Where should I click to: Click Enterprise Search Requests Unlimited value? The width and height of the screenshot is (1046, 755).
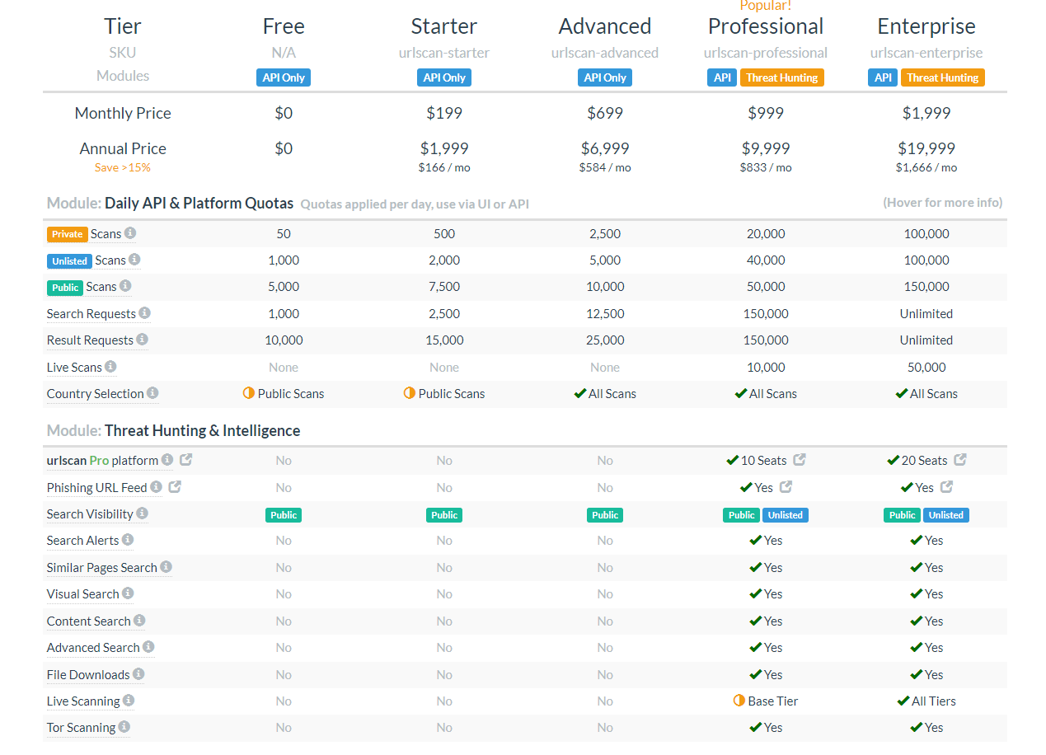point(926,313)
